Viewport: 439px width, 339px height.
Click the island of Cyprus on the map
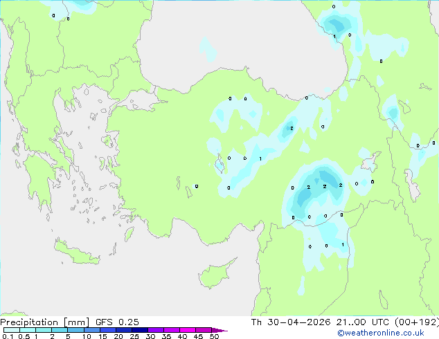click(215, 275)
